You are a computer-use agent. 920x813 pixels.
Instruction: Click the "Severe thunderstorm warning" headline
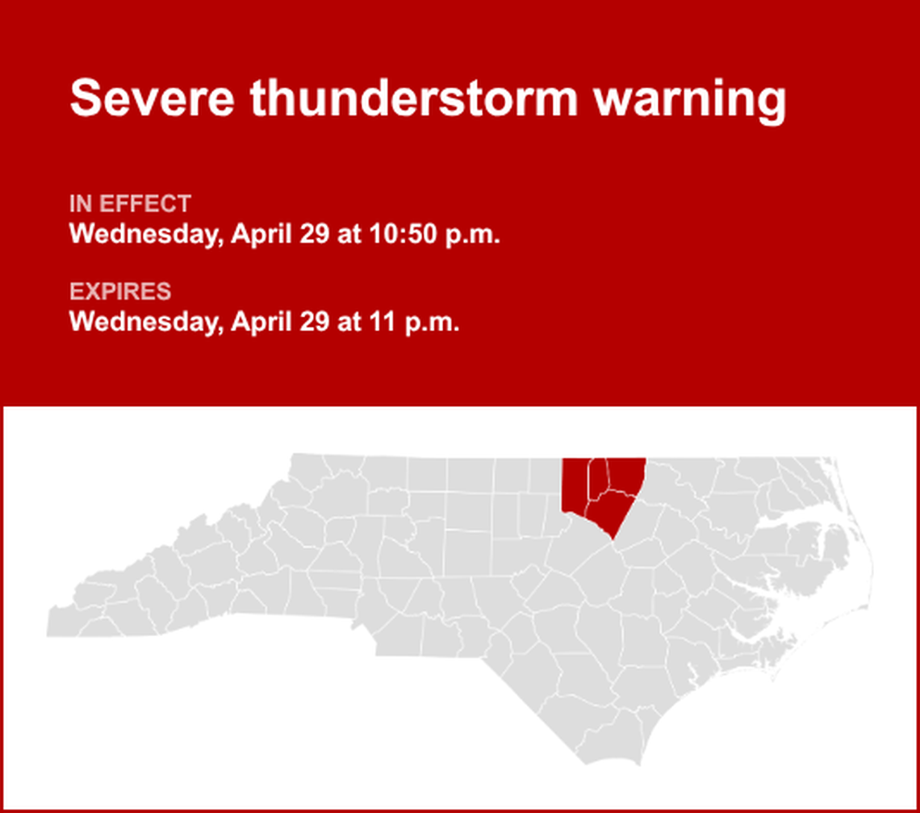428,99
